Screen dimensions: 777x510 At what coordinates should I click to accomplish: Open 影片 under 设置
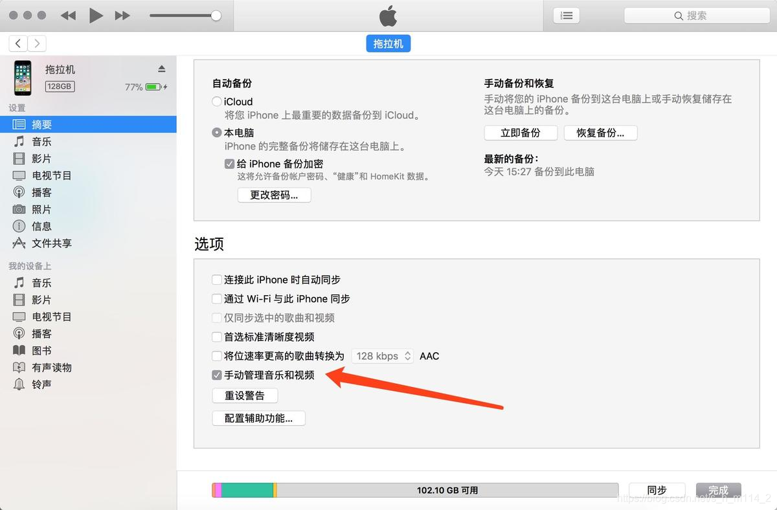pyautogui.click(x=88, y=159)
